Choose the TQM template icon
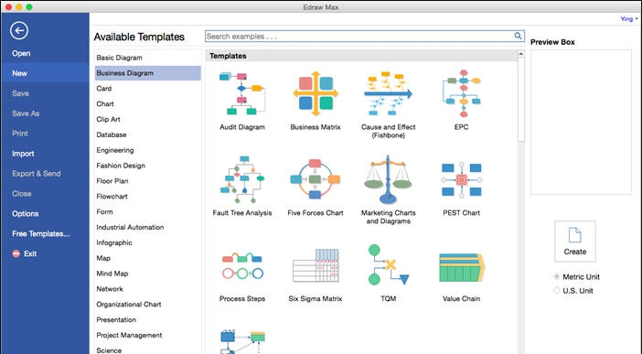Screen dimensions: 642x354 click(388, 264)
